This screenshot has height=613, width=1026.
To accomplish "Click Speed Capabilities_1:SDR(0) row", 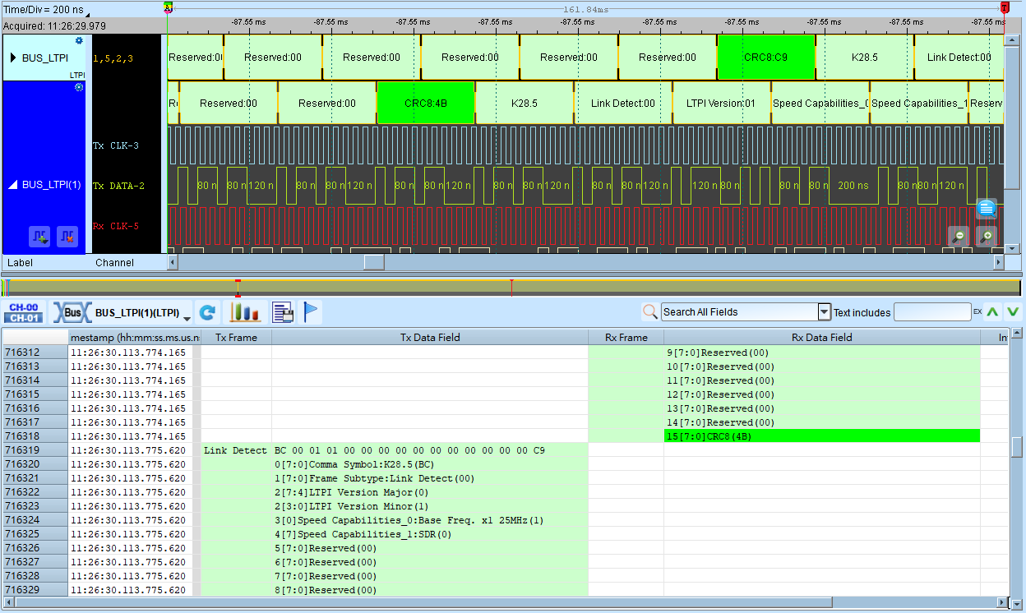I will [430, 534].
